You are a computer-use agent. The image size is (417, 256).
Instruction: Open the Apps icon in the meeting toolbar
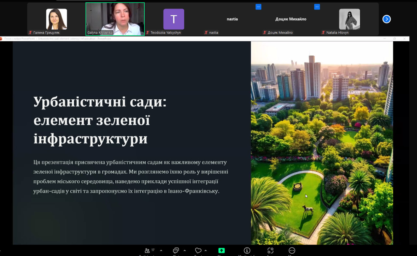tap(270, 250)
